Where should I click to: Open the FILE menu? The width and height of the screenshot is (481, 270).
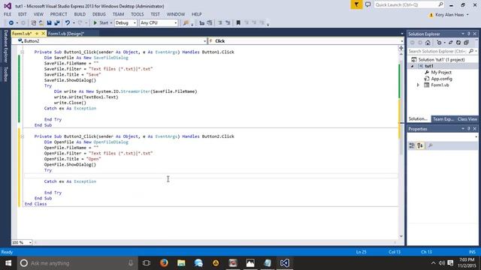pyautogui.click(x=8, y=14)
